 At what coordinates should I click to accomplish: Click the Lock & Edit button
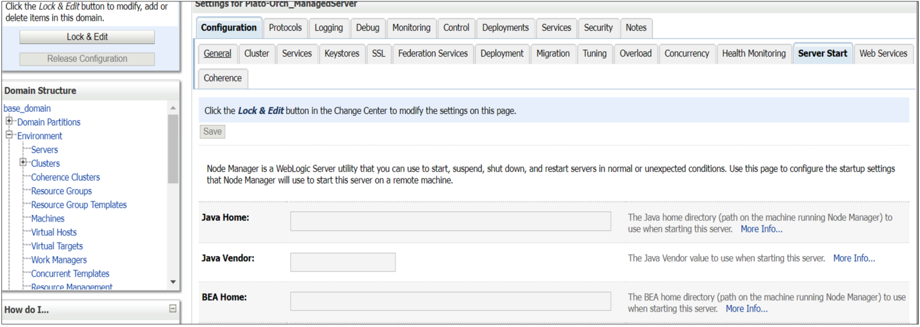87,37
